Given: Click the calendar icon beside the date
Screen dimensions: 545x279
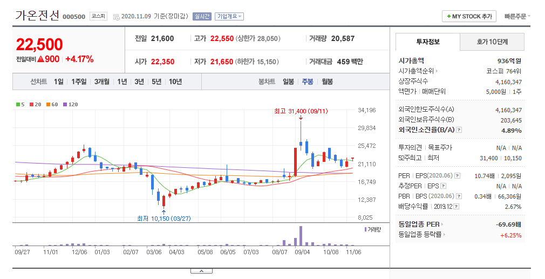Looking at the screenshot, I should point(117,17).
